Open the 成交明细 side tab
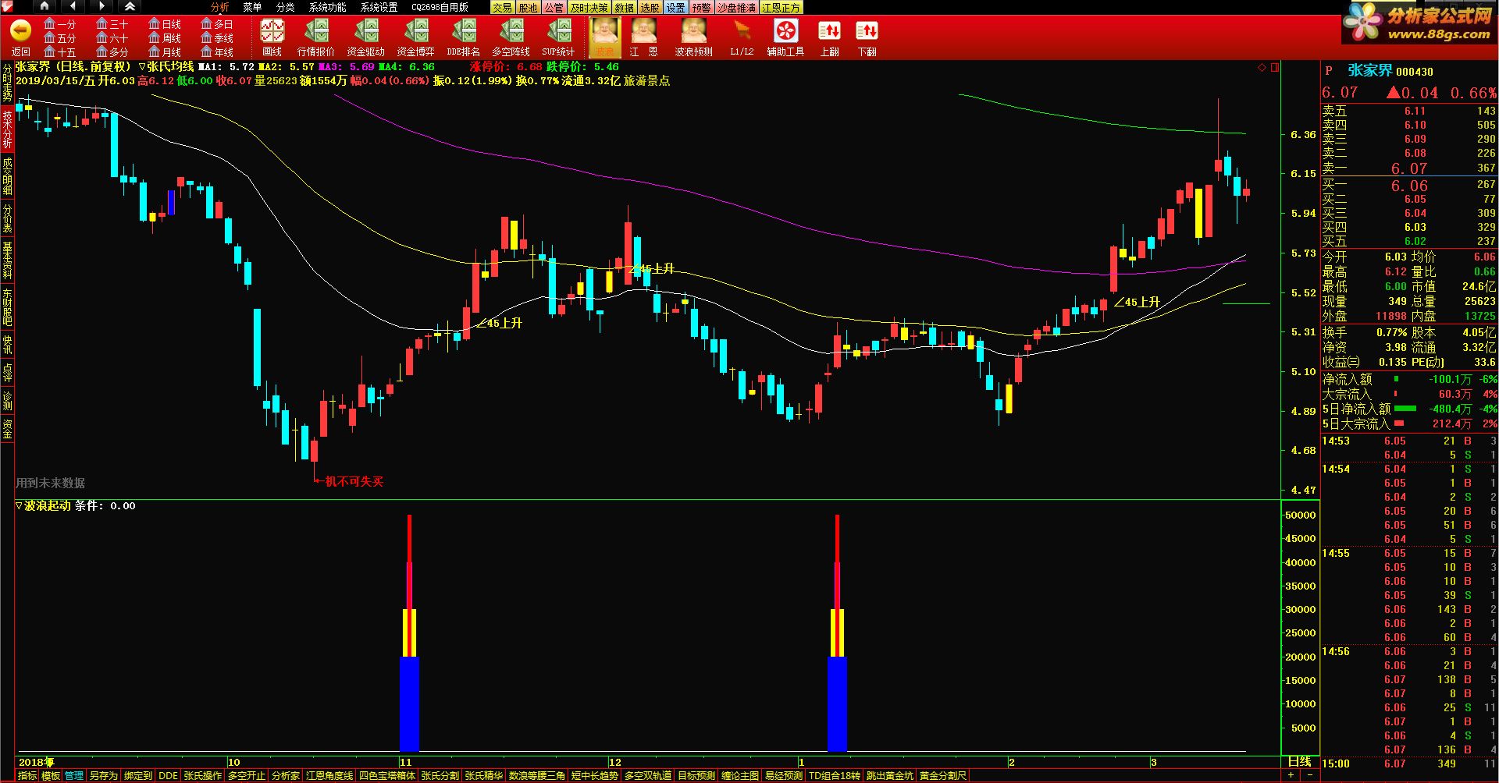1499x783 pixels. click(x=7, y=175)
